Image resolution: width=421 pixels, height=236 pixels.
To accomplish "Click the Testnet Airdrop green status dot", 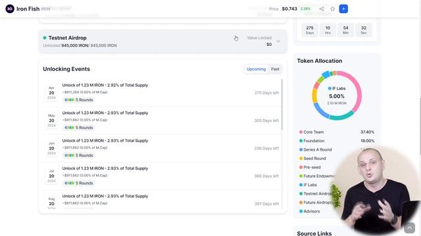I will [x=45, y=38].
